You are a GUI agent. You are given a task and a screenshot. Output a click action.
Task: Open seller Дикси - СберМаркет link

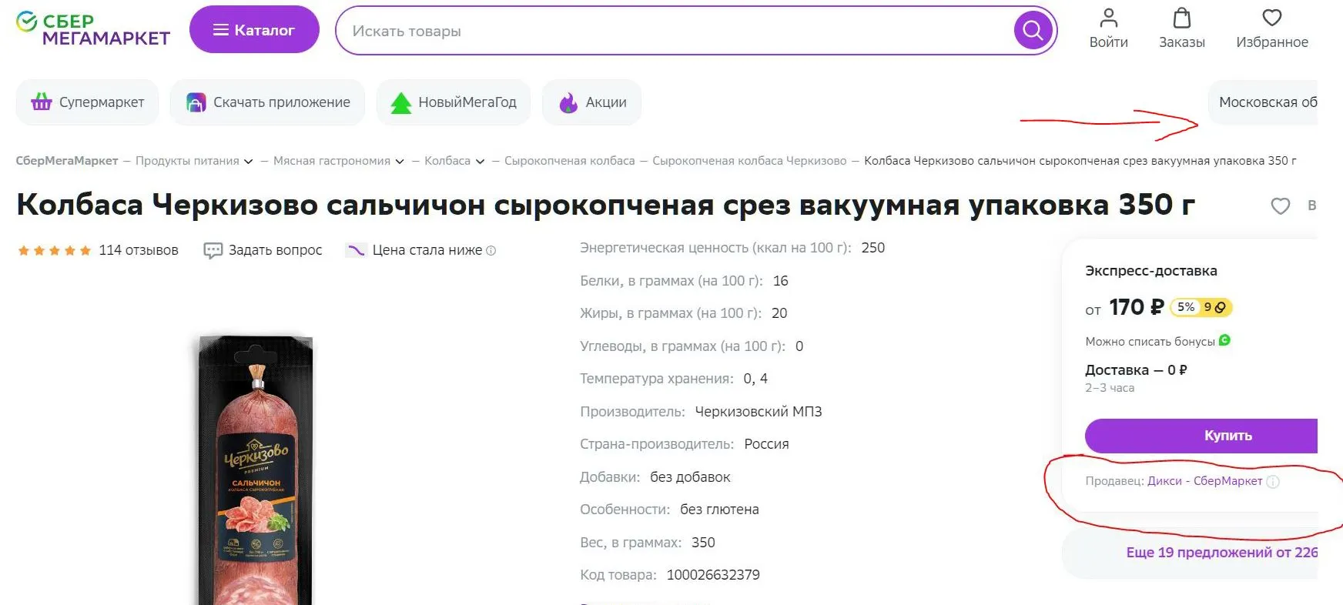(x=1204, y=481)
